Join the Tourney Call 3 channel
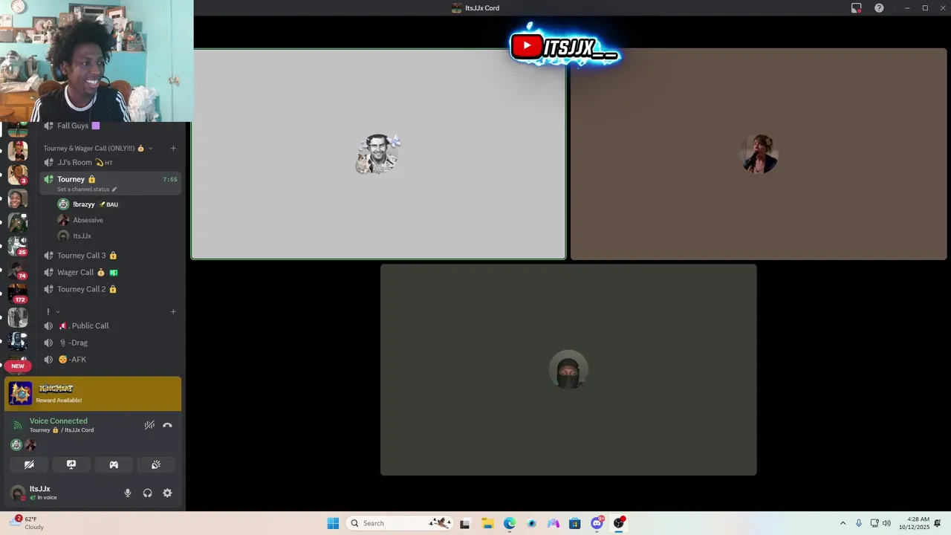Image resolution: width=951 pixels, height=535 pixels. (109, 255)
